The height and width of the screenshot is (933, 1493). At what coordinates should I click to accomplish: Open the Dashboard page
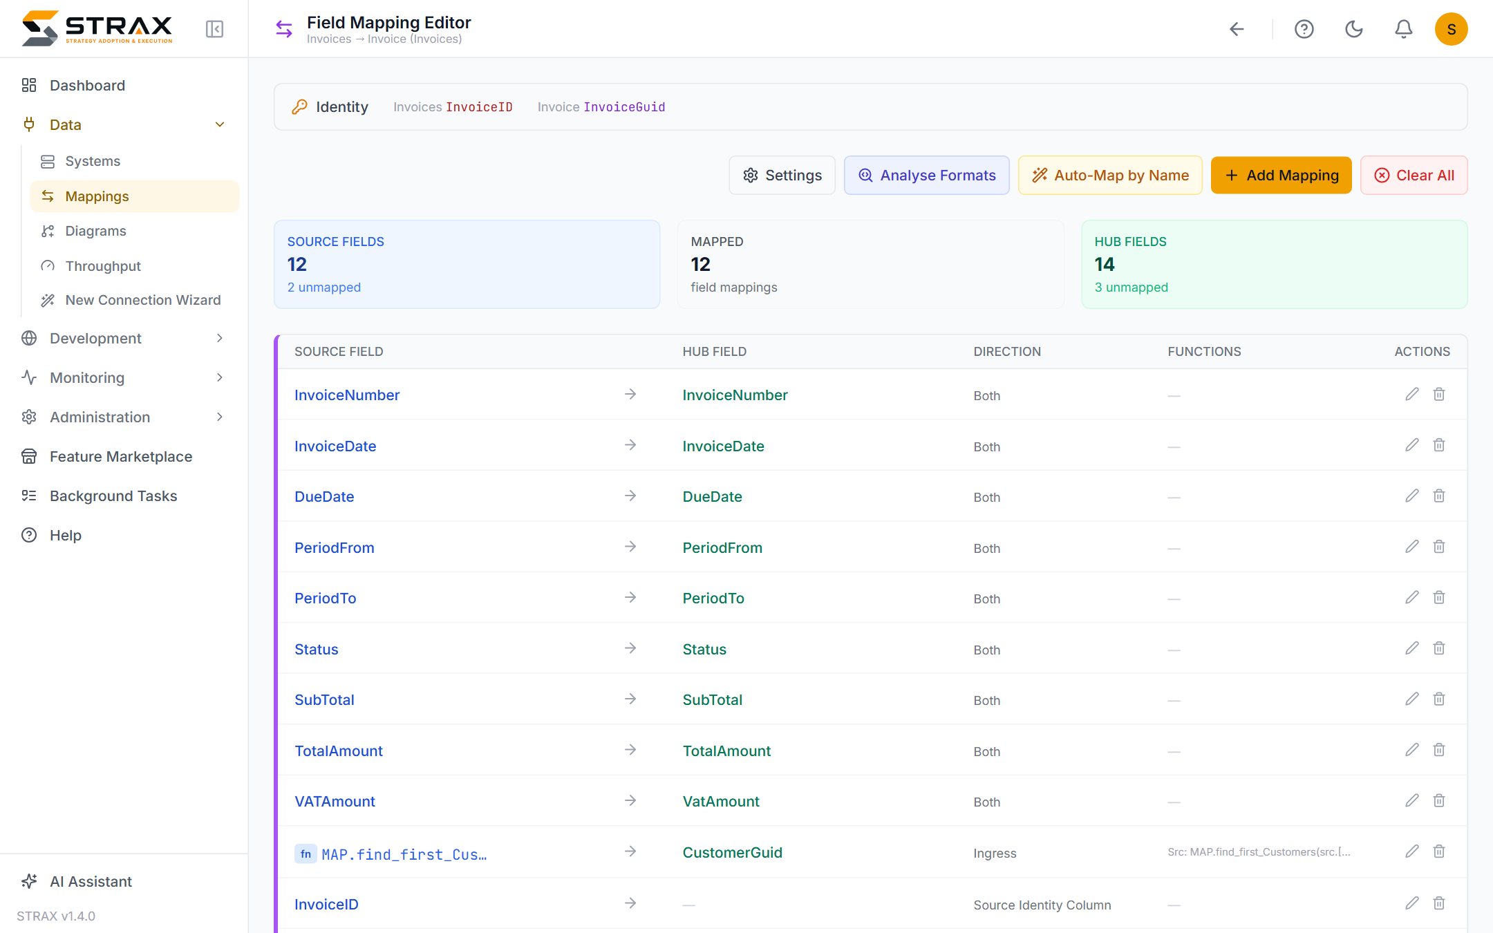tap(124, 85)
